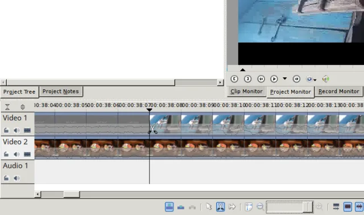
Task: Switch to the Clip Monitor tab
Action: pos(246,92)
